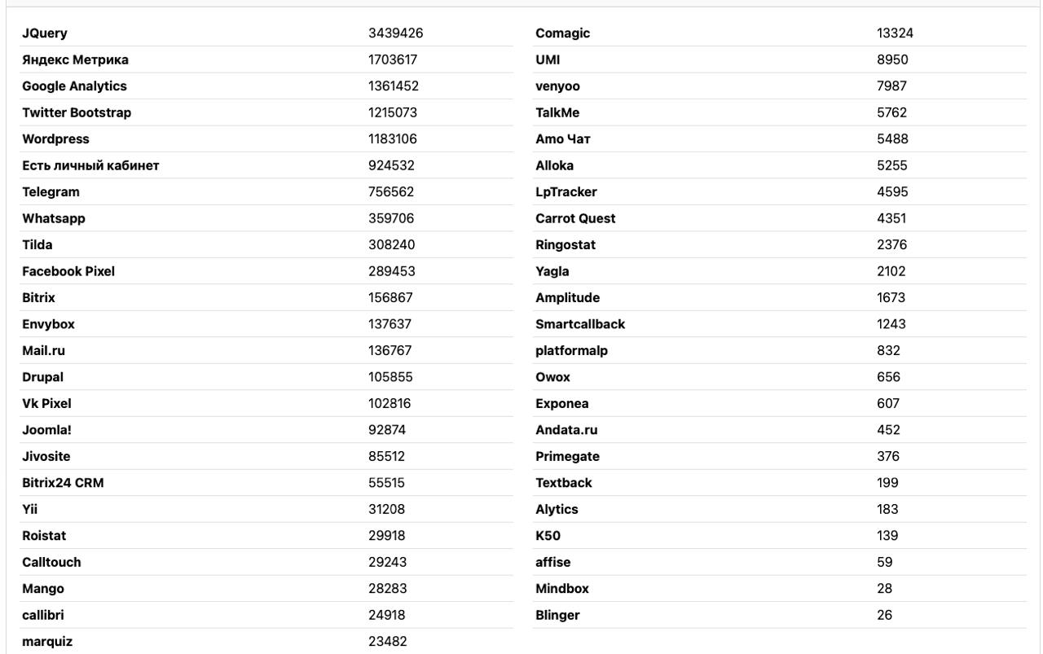Click the Bitrix24 CRM label
The image size is (1043, 654).
tap(63, 483)
